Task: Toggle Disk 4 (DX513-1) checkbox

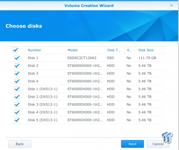Action: [17, 112]
